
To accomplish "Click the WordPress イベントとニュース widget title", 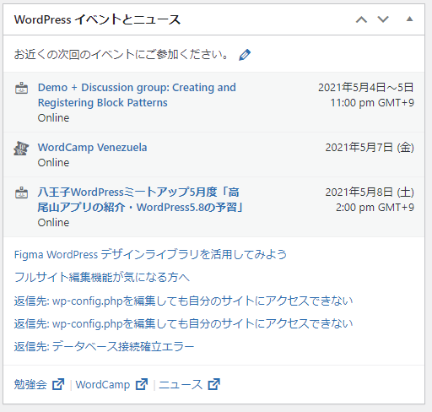I will pyautogui.click(x=97, y=19).
